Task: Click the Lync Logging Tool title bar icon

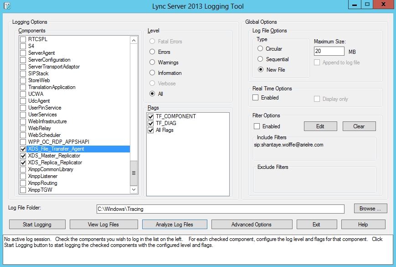Action: coord(7,6)
